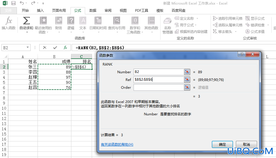276x158 pixels.
Task: Switch to the 模板 tab
Action: [x=160, y=11]
